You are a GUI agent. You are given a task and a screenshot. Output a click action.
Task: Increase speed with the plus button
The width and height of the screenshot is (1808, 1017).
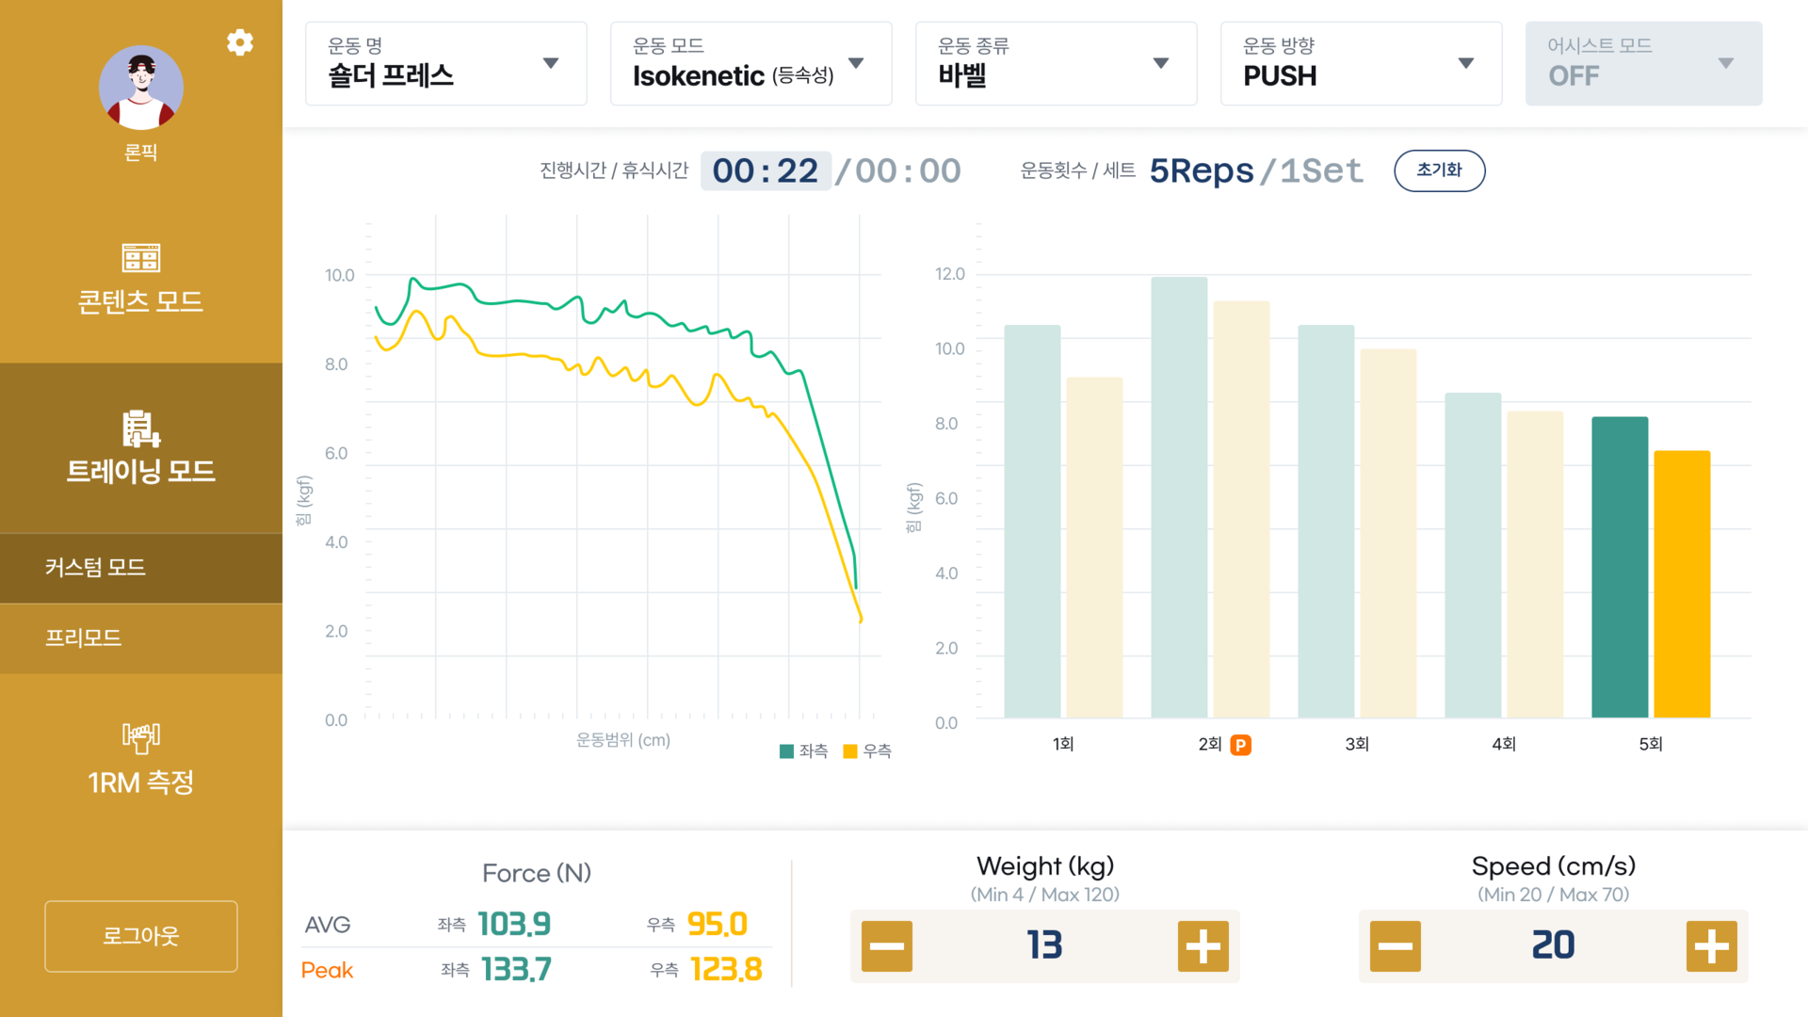tap(1711, 946)
